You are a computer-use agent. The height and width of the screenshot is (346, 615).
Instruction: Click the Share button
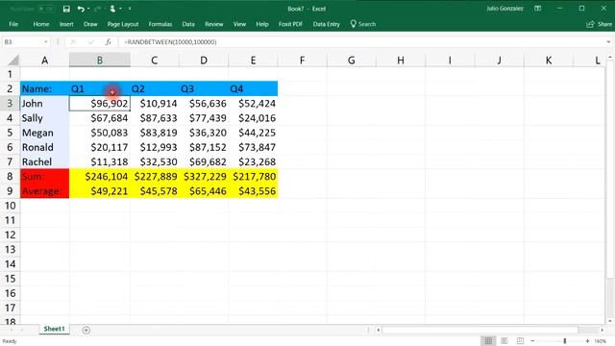[599, 24]
